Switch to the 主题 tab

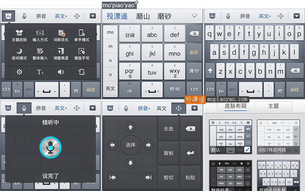(x=273, y=106)
